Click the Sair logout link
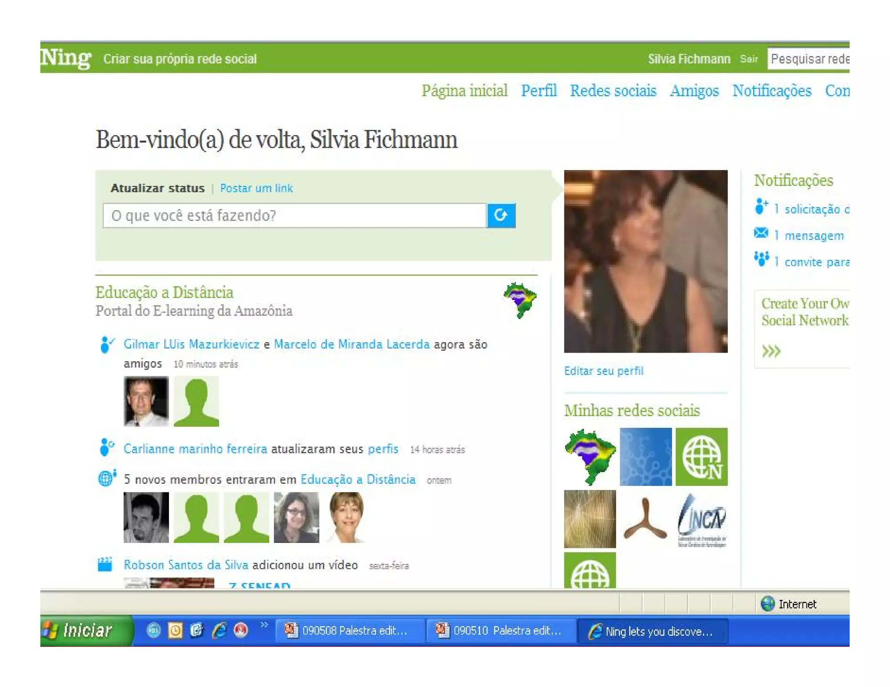The height and width of the screenshot is (687, 890). click(749, 59)
